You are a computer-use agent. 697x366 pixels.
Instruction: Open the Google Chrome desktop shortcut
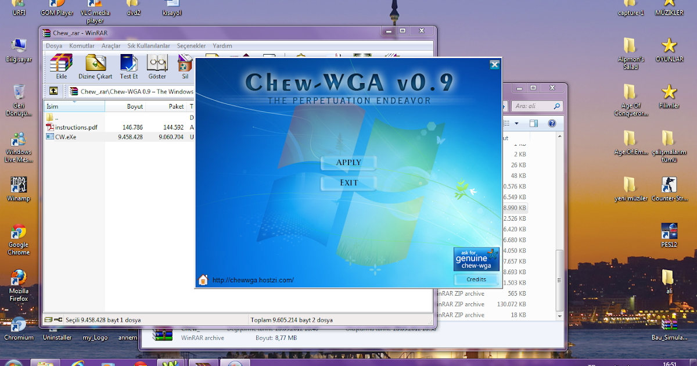pyautogui.click(x=19, y=240)
